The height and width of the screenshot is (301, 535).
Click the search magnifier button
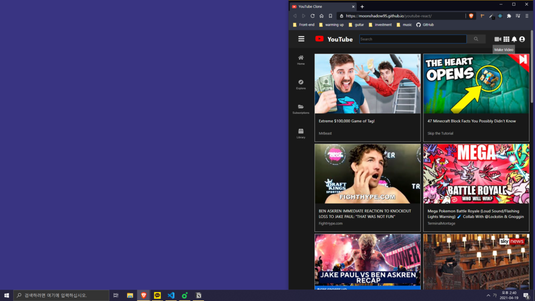click(x=475, y=39)
